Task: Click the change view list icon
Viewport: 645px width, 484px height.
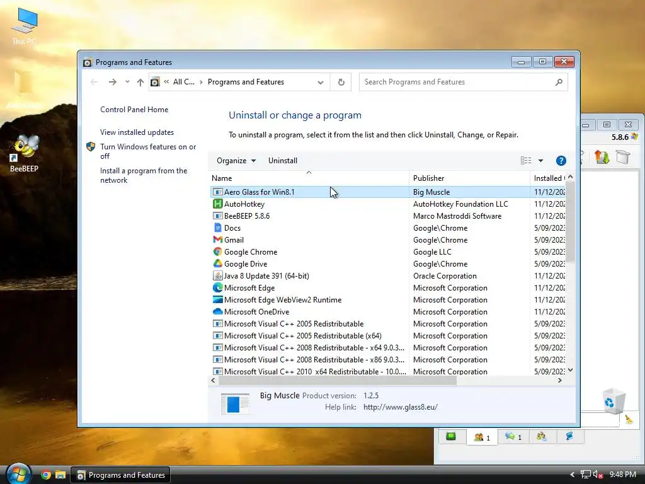Action: pyautogui.click(x=526, y=161)
